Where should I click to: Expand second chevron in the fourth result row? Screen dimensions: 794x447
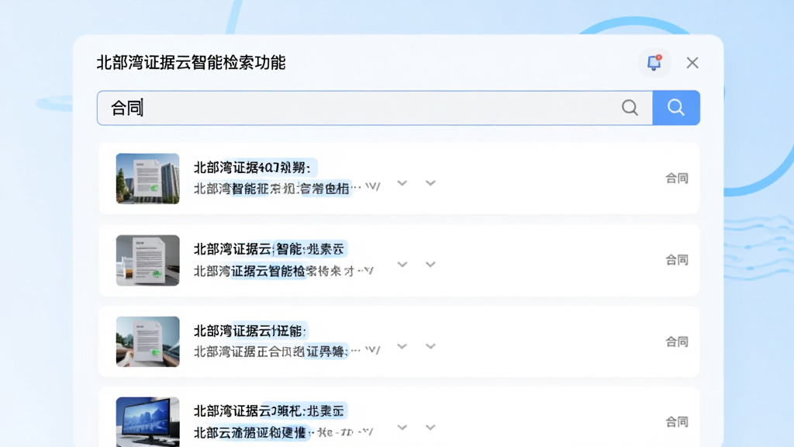point(430,428)
